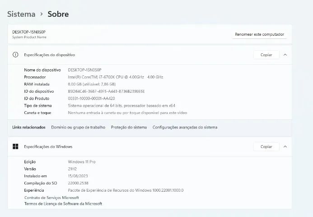
Task: Click the install date 15/08/2023
Action: (x=78, y=176)
